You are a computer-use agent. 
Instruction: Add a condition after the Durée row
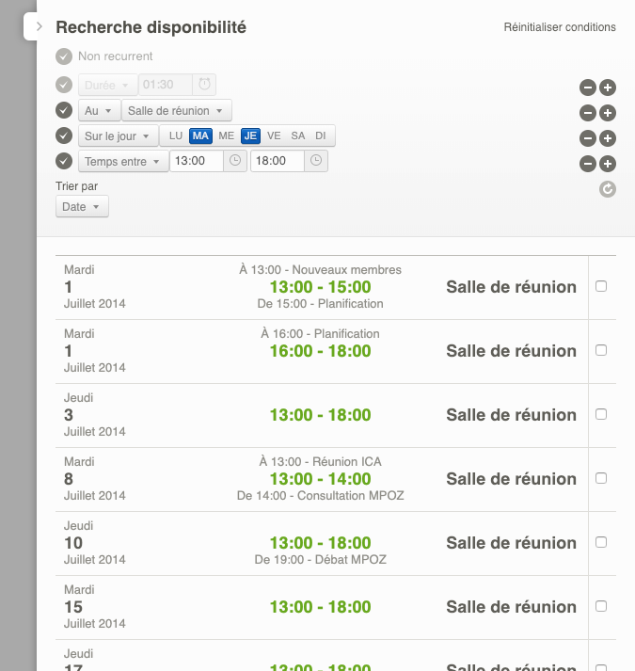[608, 88]
